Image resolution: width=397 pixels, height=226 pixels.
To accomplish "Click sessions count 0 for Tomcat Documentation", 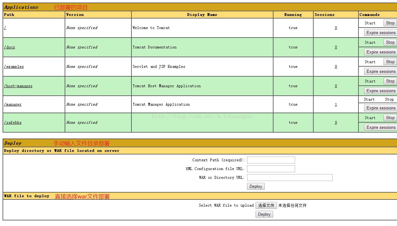I will tap(336, 47).
